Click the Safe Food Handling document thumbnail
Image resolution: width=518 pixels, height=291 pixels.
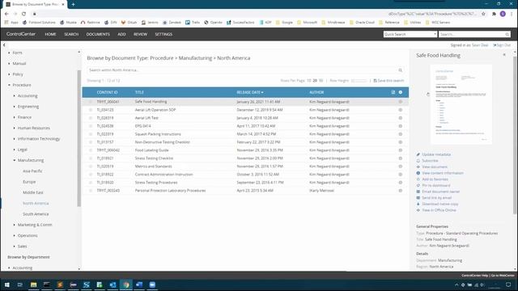[461, 104]
